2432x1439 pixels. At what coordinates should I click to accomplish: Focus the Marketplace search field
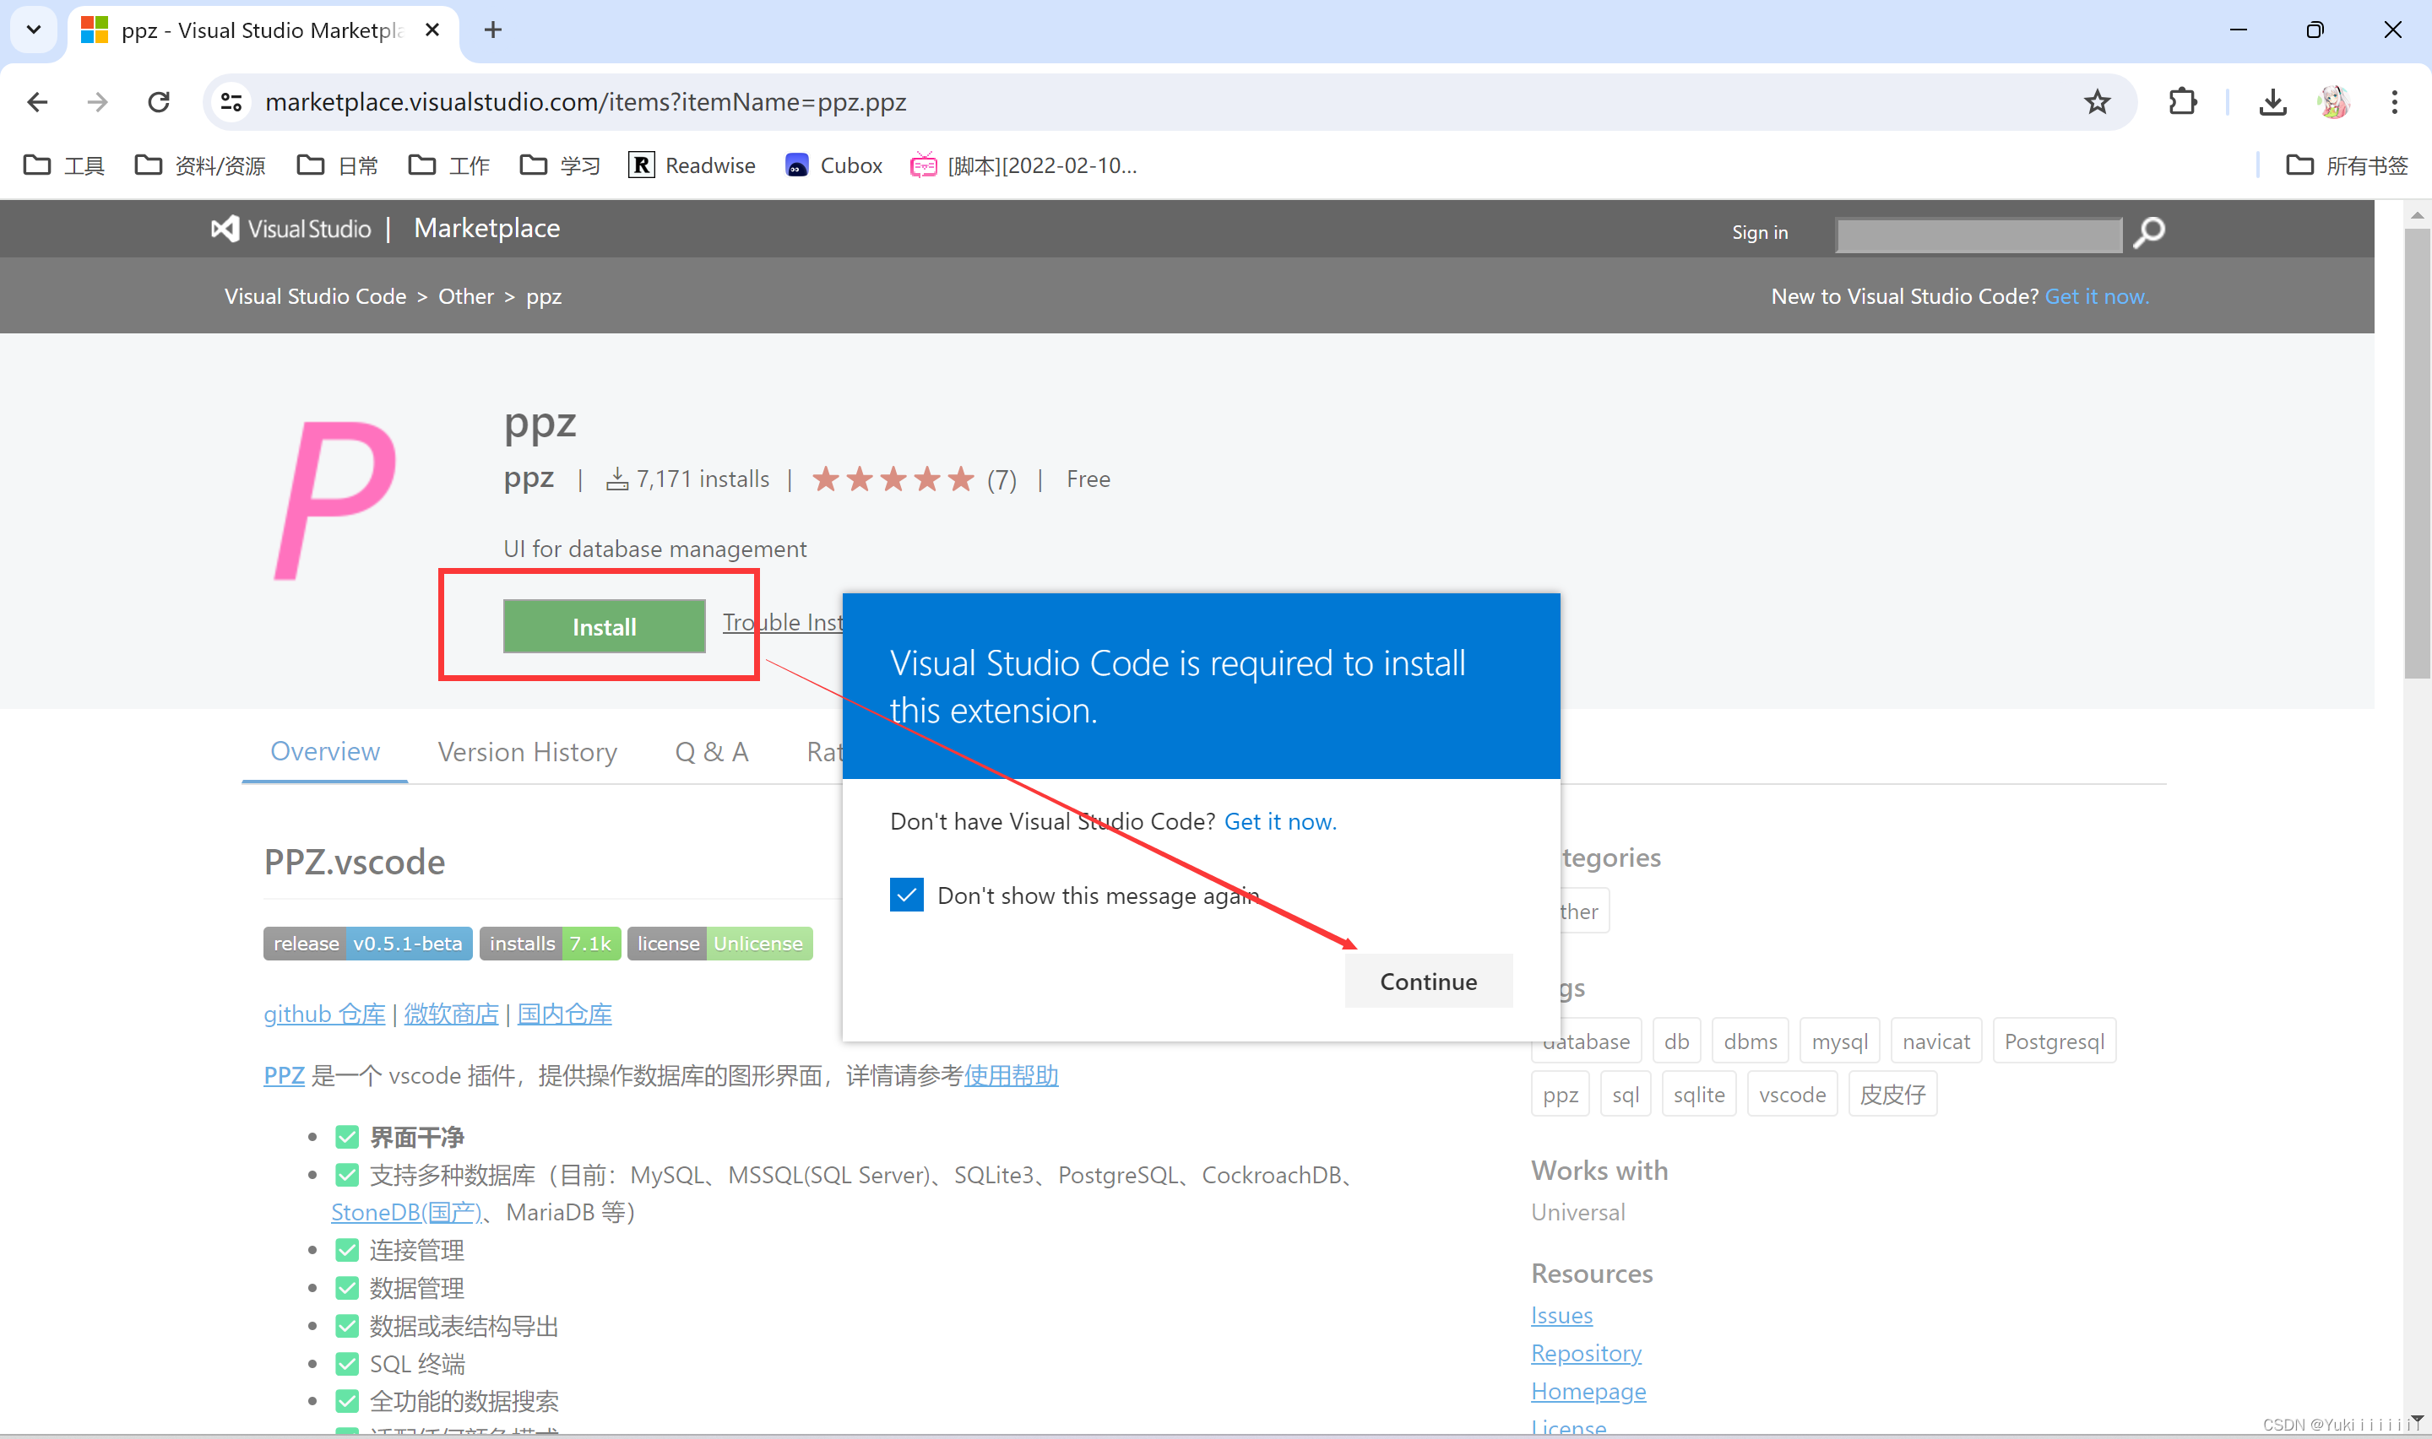(x=1978, y=235)
